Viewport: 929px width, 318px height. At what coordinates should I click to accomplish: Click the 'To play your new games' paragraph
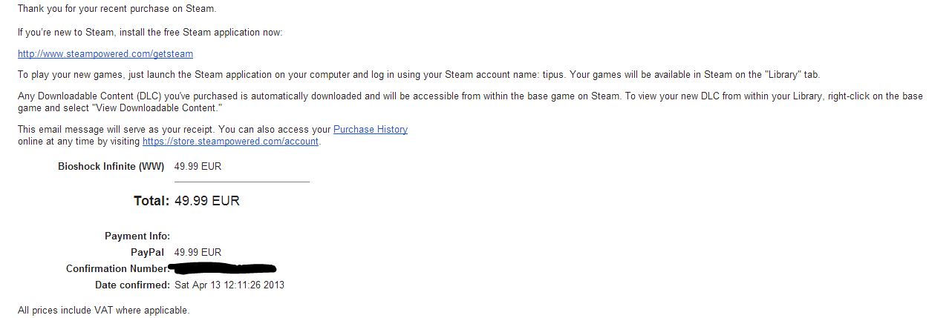418,75
